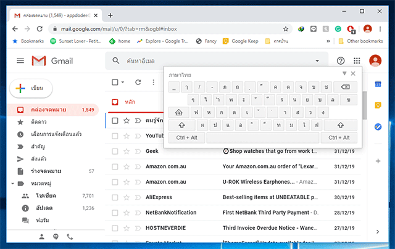Image resolution: width=395 pixels, height=249 pixels.
Task: Open Sunset Lover bookmark
Action: 76,41
